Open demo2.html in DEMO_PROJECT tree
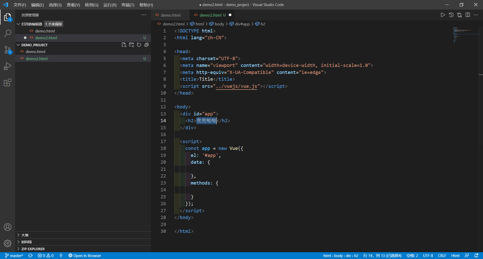The width and height of the screenshot is (483, 259). 83,58
